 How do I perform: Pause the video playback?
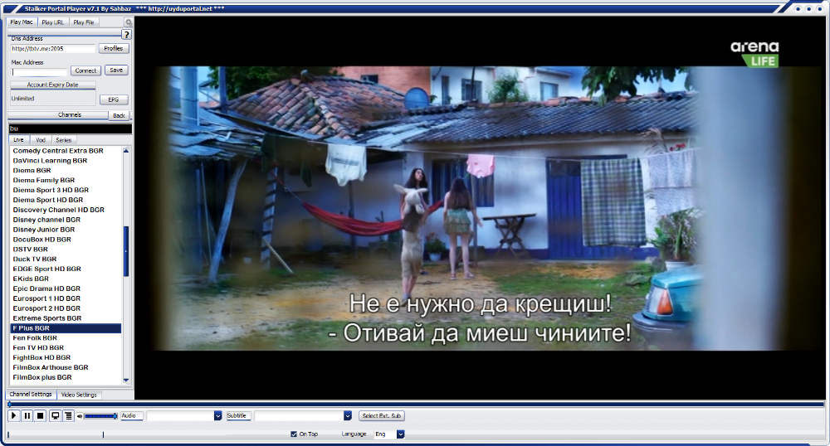point(27,416)
